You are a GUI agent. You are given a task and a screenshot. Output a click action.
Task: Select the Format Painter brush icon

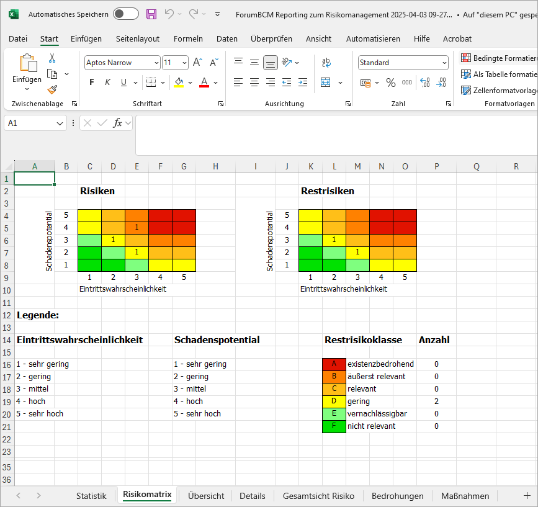point(52,89)
